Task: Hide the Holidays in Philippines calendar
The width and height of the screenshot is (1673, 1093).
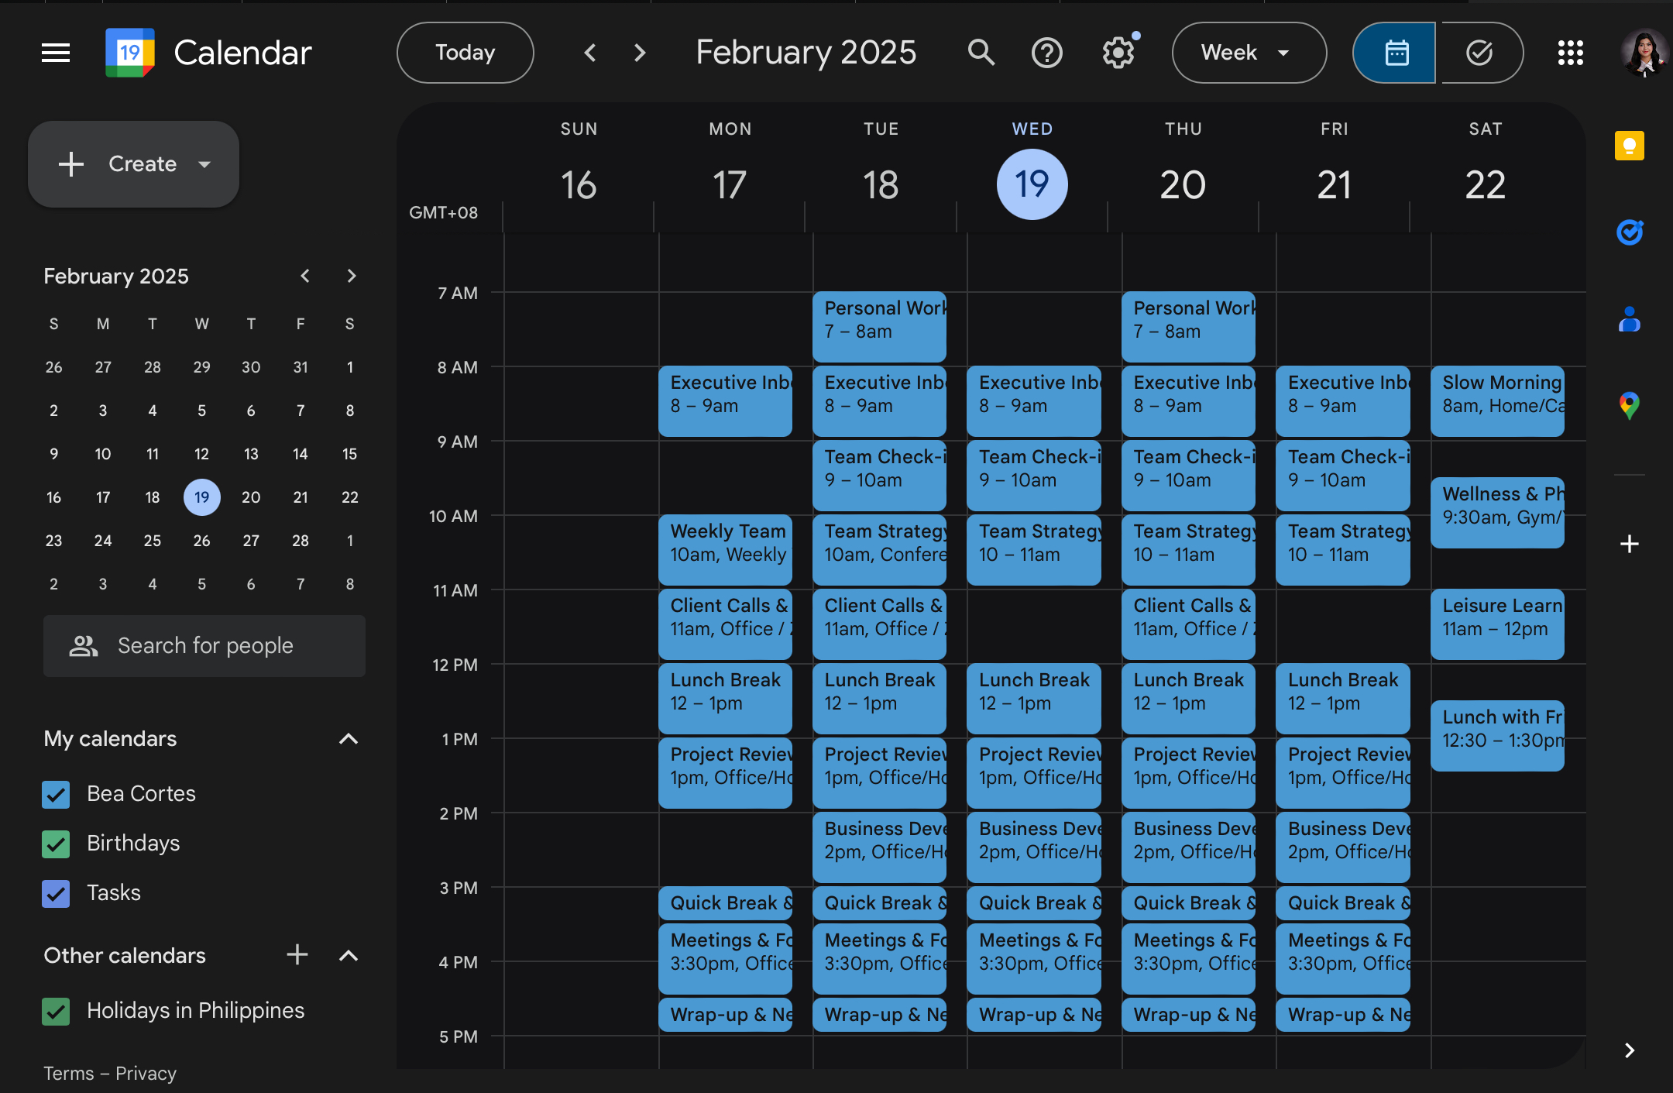Action: [x=56, y=1011]
